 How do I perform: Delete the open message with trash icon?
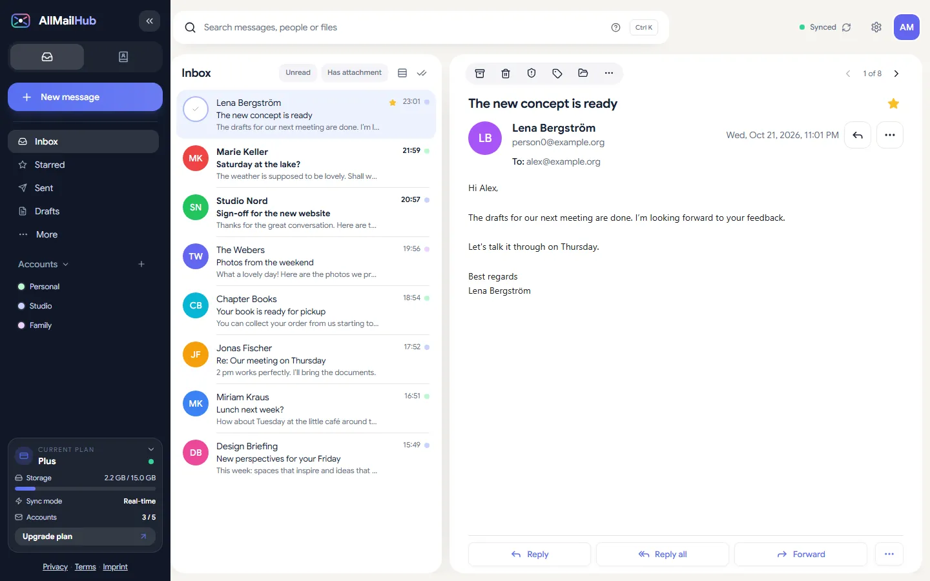coord(506,74)
